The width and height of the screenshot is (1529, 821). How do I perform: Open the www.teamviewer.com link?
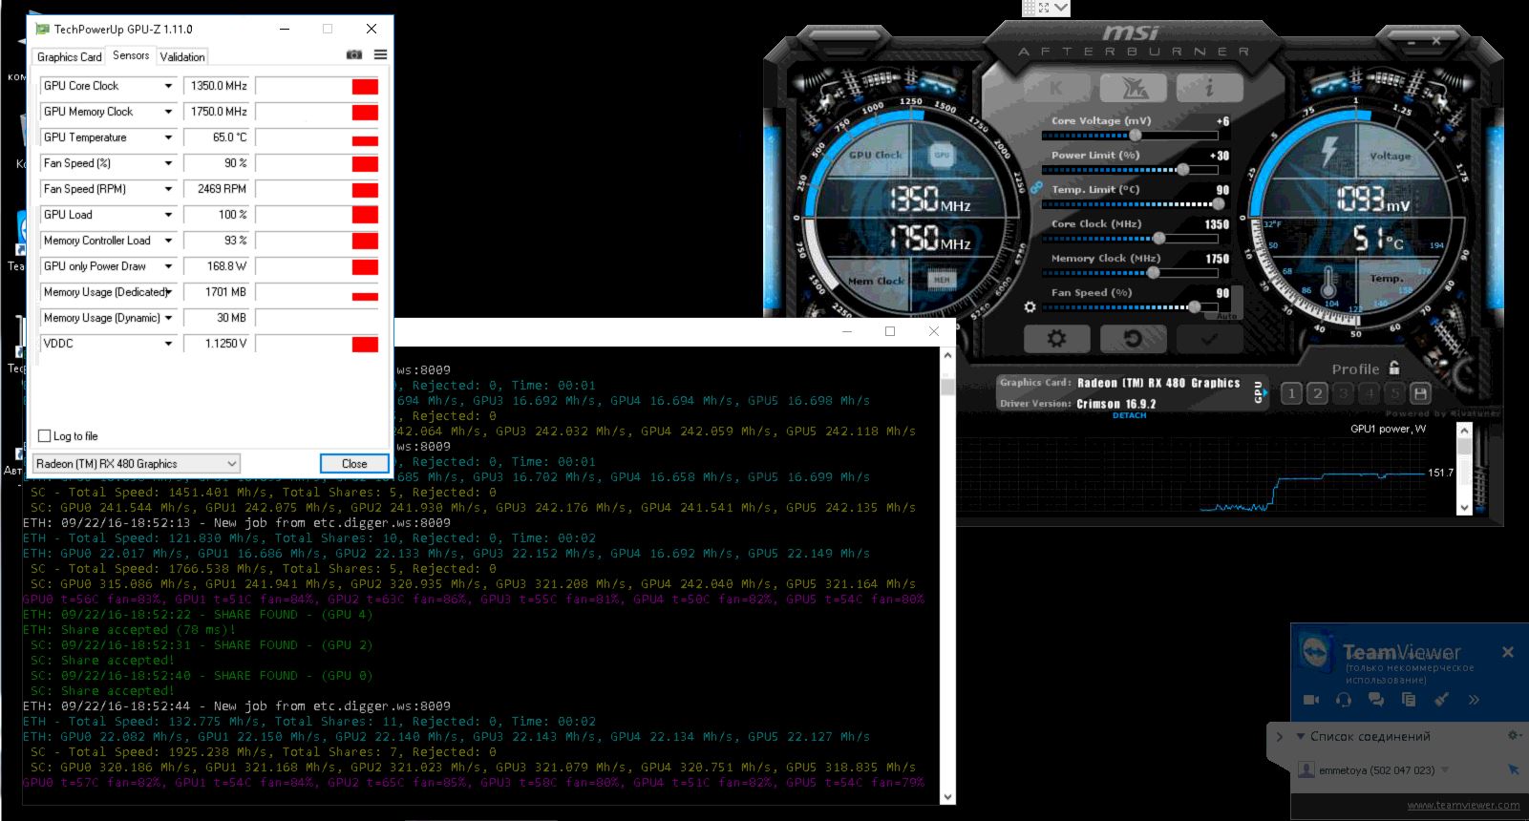tap(1463, 805)
